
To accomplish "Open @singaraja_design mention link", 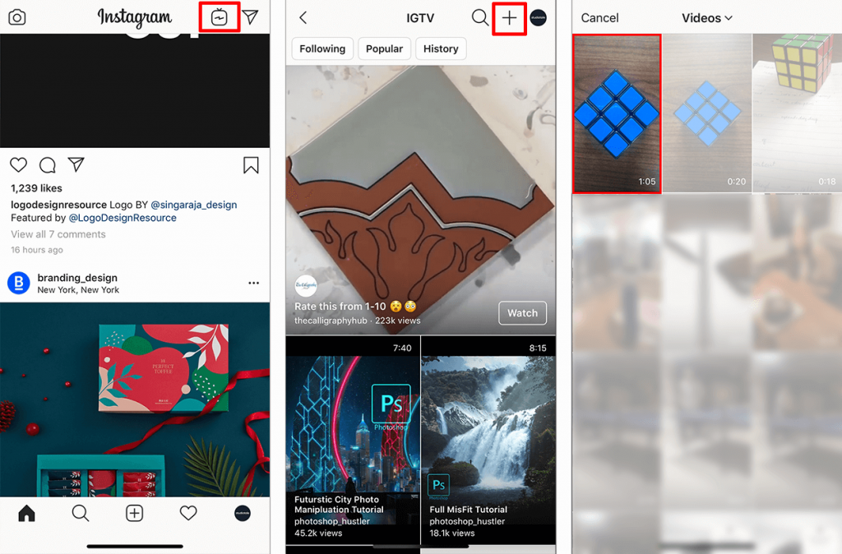I will click(194, 205).
